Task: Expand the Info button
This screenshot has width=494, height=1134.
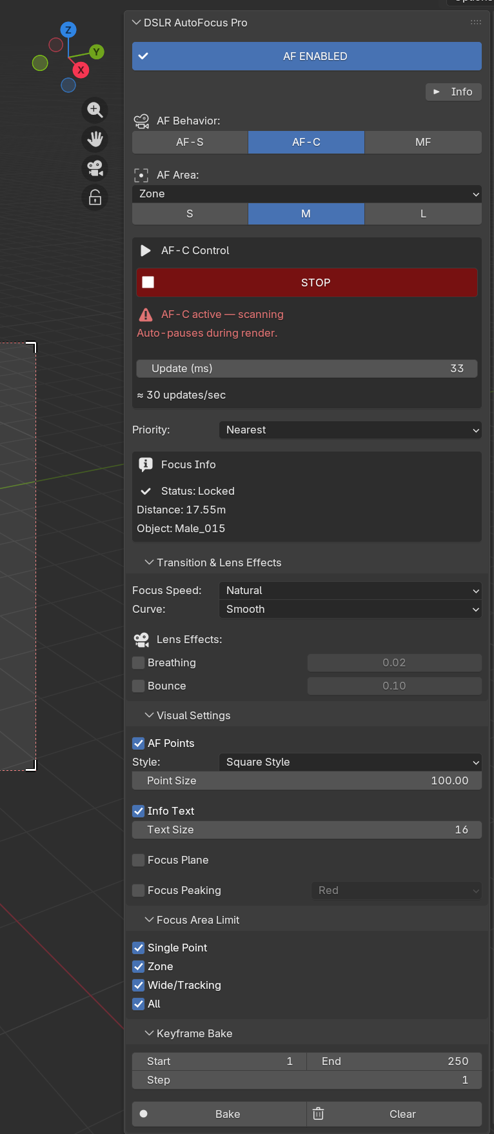Action: pos(453,92)
